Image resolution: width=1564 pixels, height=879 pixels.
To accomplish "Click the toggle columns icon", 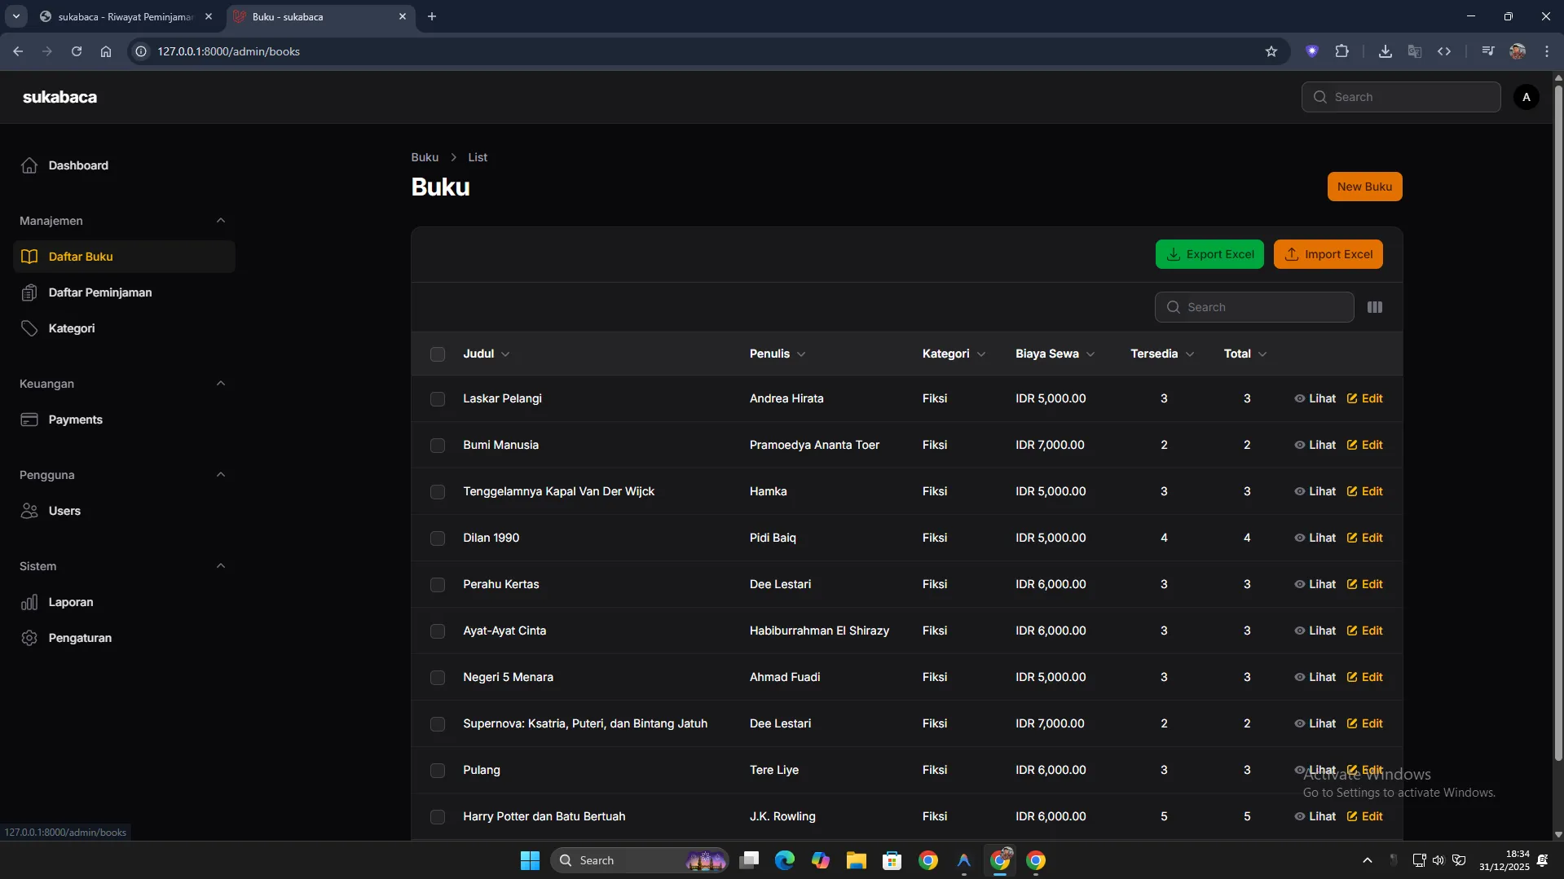I will click(x=1374, y=307).
